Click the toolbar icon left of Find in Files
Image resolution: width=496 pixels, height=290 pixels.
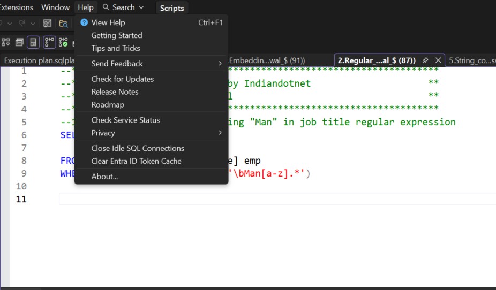point(47,24)
